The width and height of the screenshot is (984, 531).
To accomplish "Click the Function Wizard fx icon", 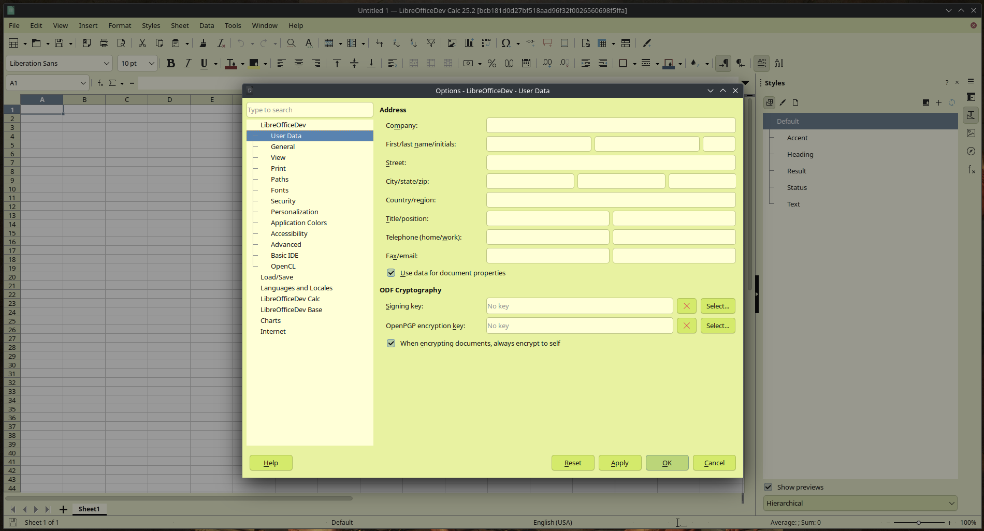I will click(100, 83).
